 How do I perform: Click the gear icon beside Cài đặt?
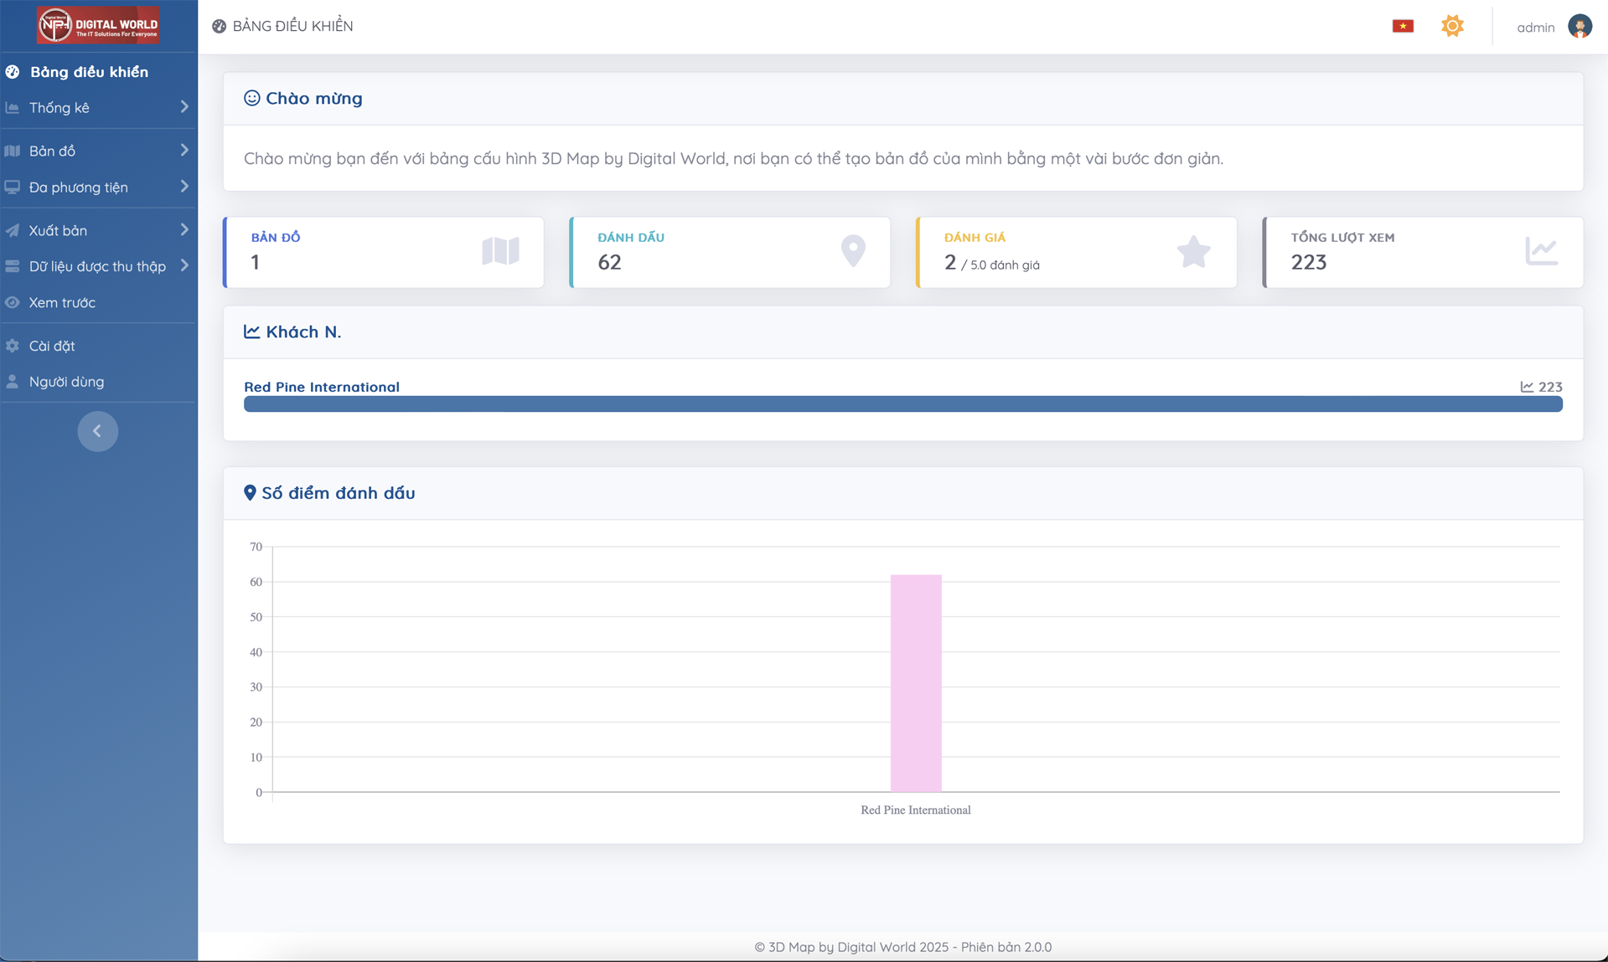13,346
